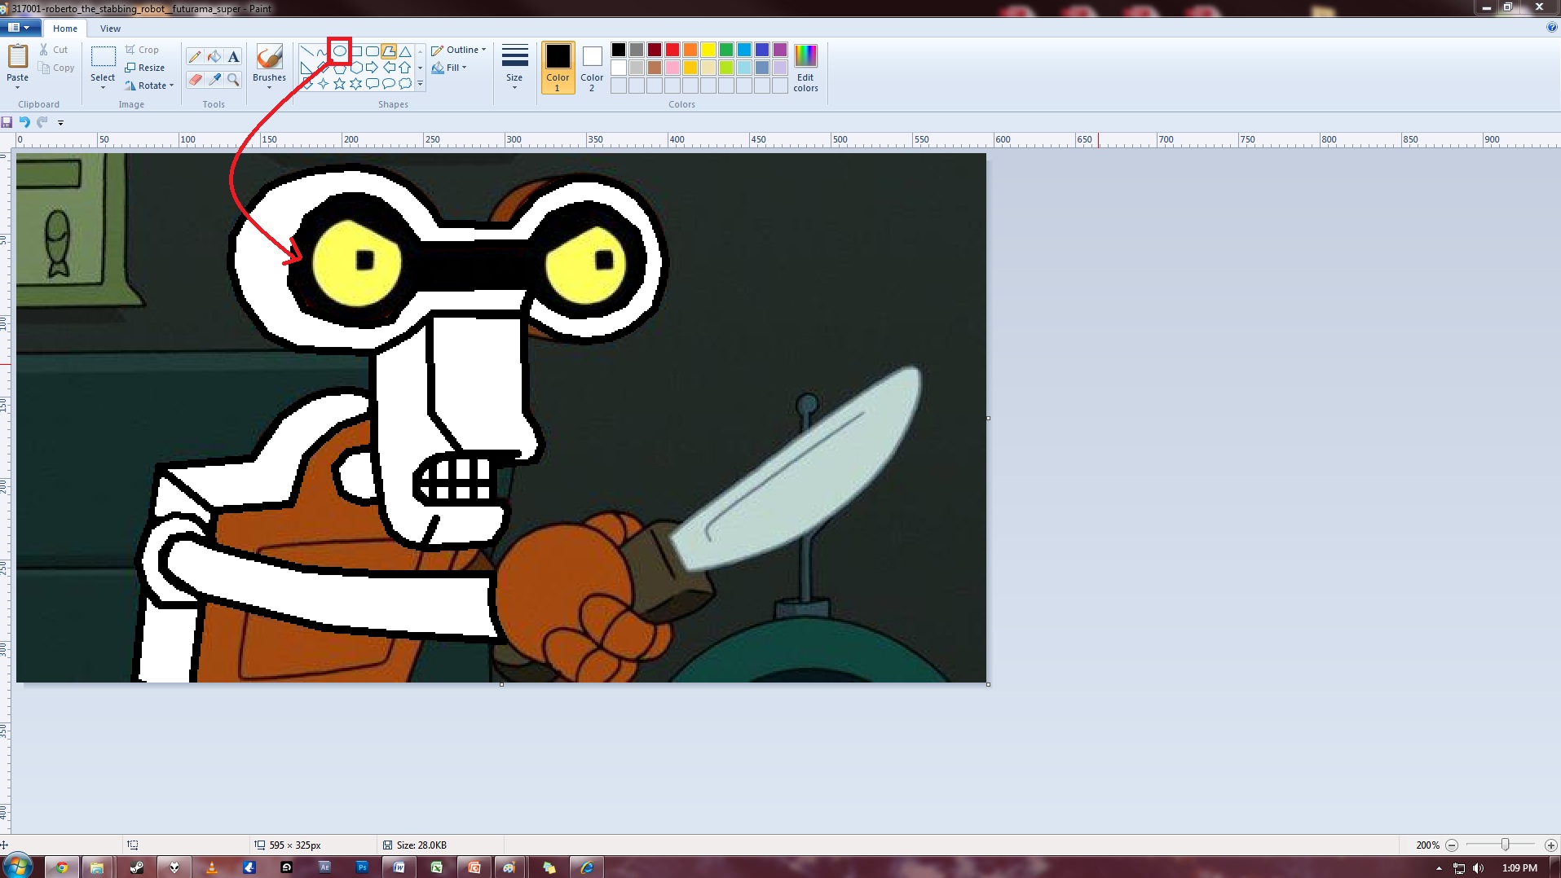The width and height of the screenshot is (1561, 878).
Task: Open Edit colors dialog
Action: pyautogui.click(x=805, y=67)
